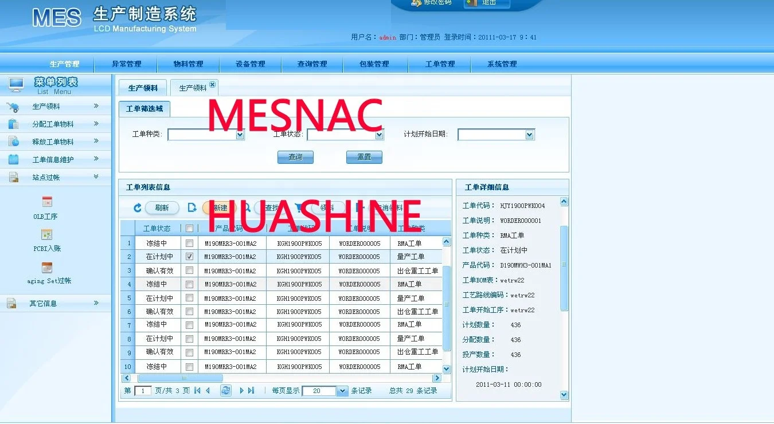Open the 包装管理 top menu
Screen dimensions: 774x424
click(374, 64)
